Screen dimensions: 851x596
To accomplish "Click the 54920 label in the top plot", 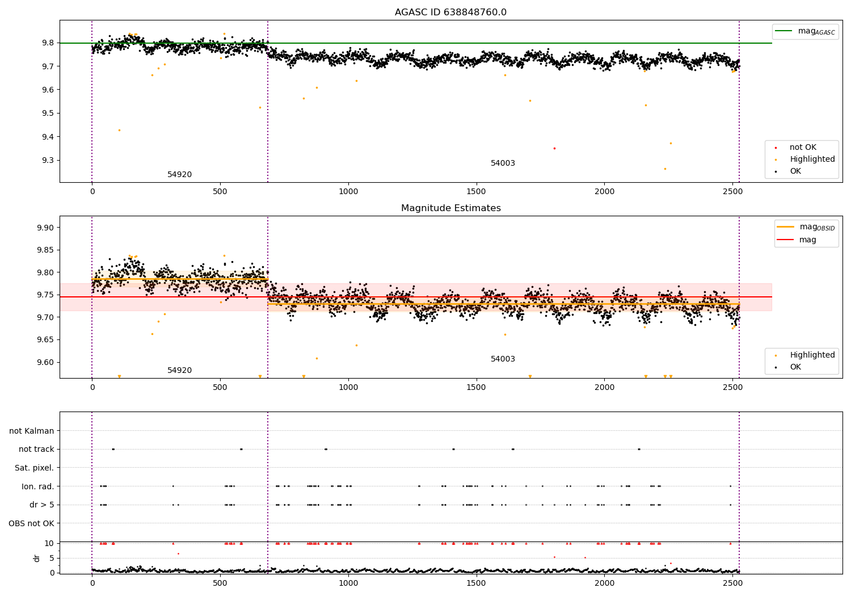I will (179, 175).
